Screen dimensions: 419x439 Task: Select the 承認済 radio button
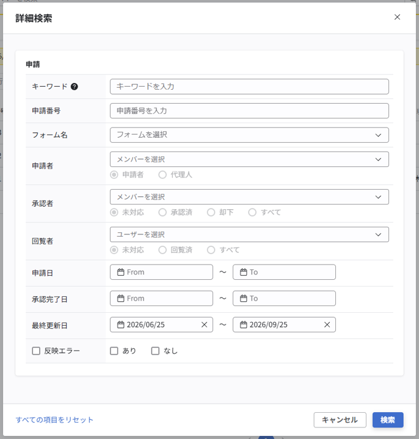click(x=162, y=212)
